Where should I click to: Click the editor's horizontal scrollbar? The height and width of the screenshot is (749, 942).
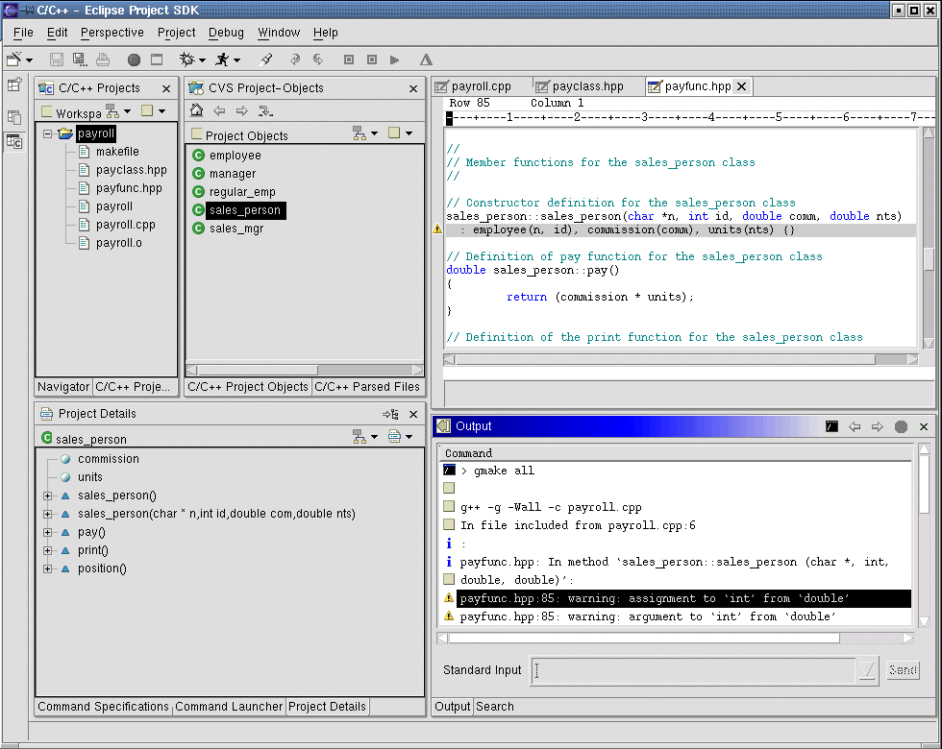663,360
